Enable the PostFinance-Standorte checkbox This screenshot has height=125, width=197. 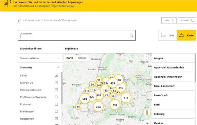(56, 97)
